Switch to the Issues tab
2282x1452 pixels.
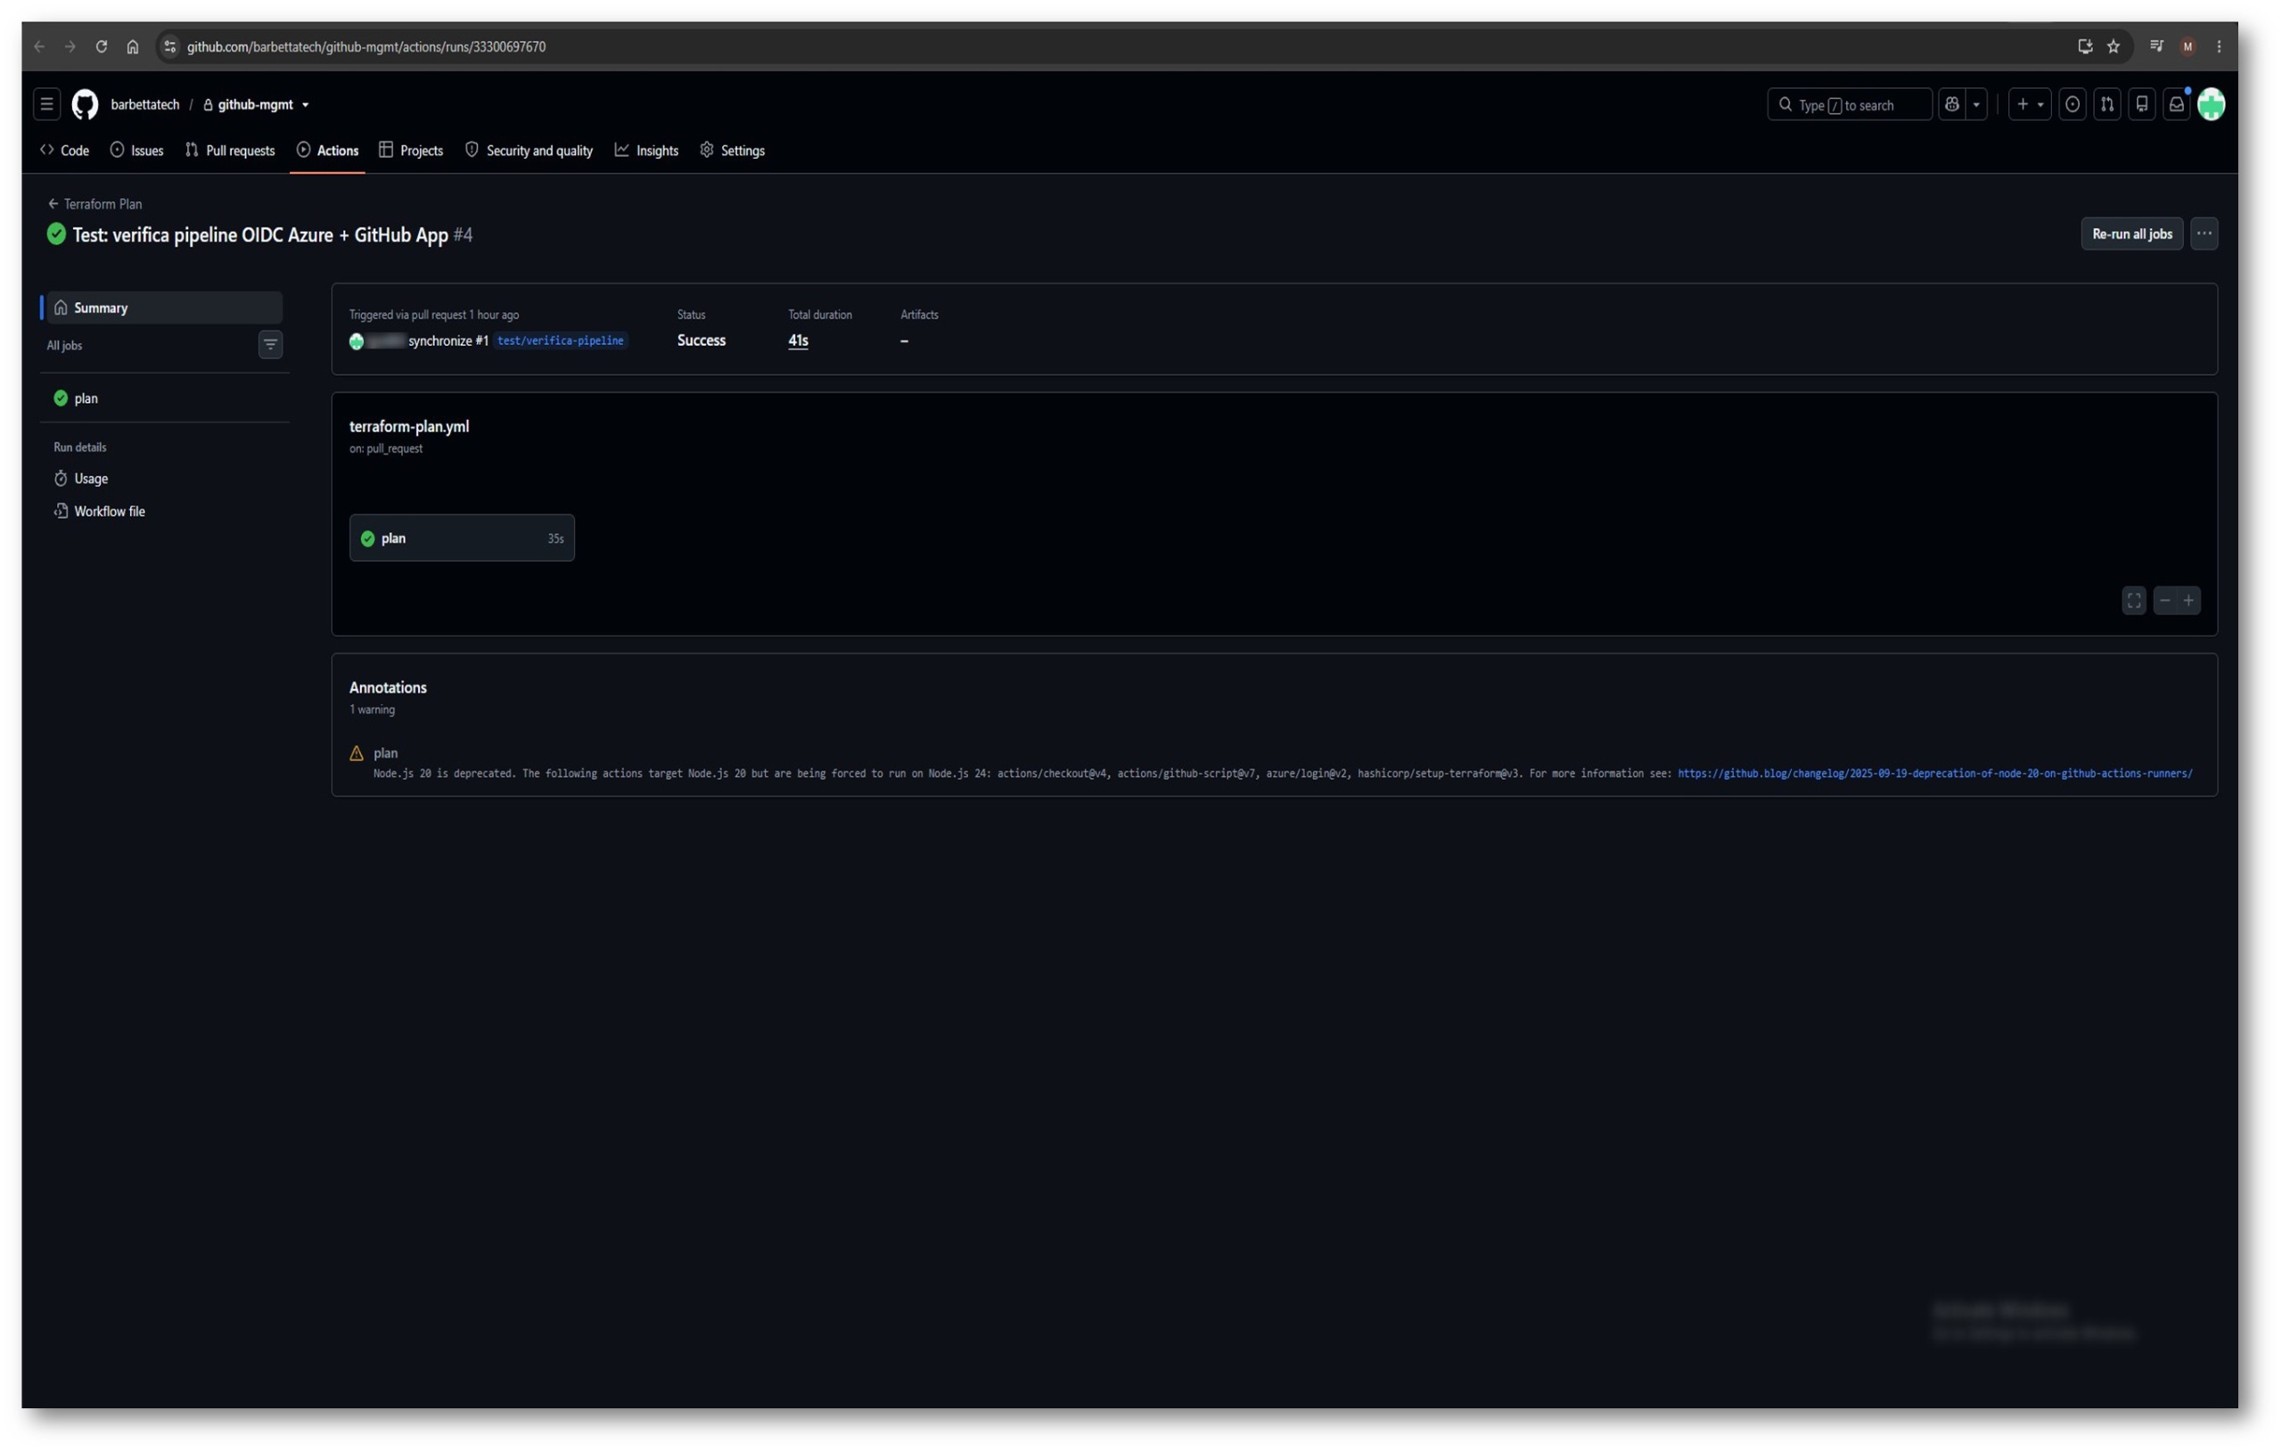pyautogui.click(x=137, y=151)
